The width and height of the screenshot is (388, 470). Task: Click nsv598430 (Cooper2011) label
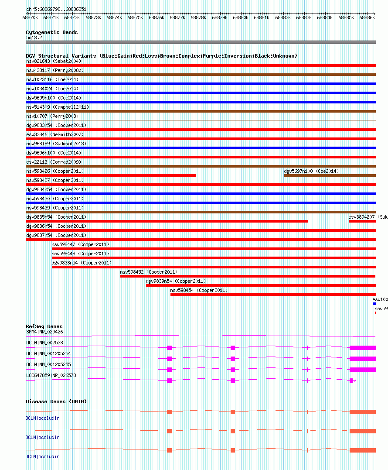[x=55, y=199]
